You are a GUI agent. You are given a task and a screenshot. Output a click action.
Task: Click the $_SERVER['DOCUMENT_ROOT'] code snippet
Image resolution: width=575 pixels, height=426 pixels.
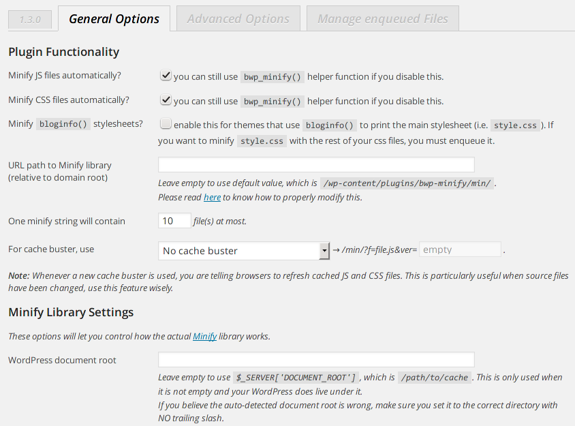point(296,378)
